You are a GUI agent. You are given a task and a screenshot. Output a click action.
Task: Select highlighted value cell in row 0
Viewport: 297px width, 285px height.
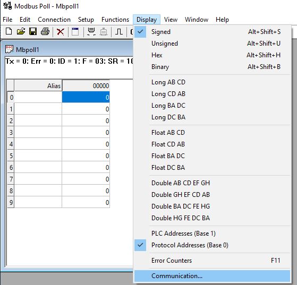coord(86,97)
